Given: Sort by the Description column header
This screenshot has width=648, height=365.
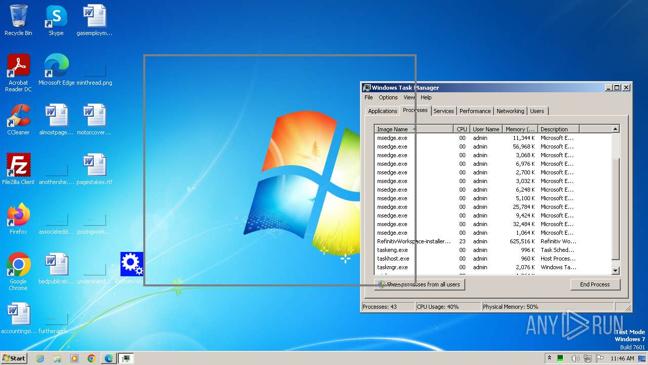Looking at the screenshot, I should (558, 129).
